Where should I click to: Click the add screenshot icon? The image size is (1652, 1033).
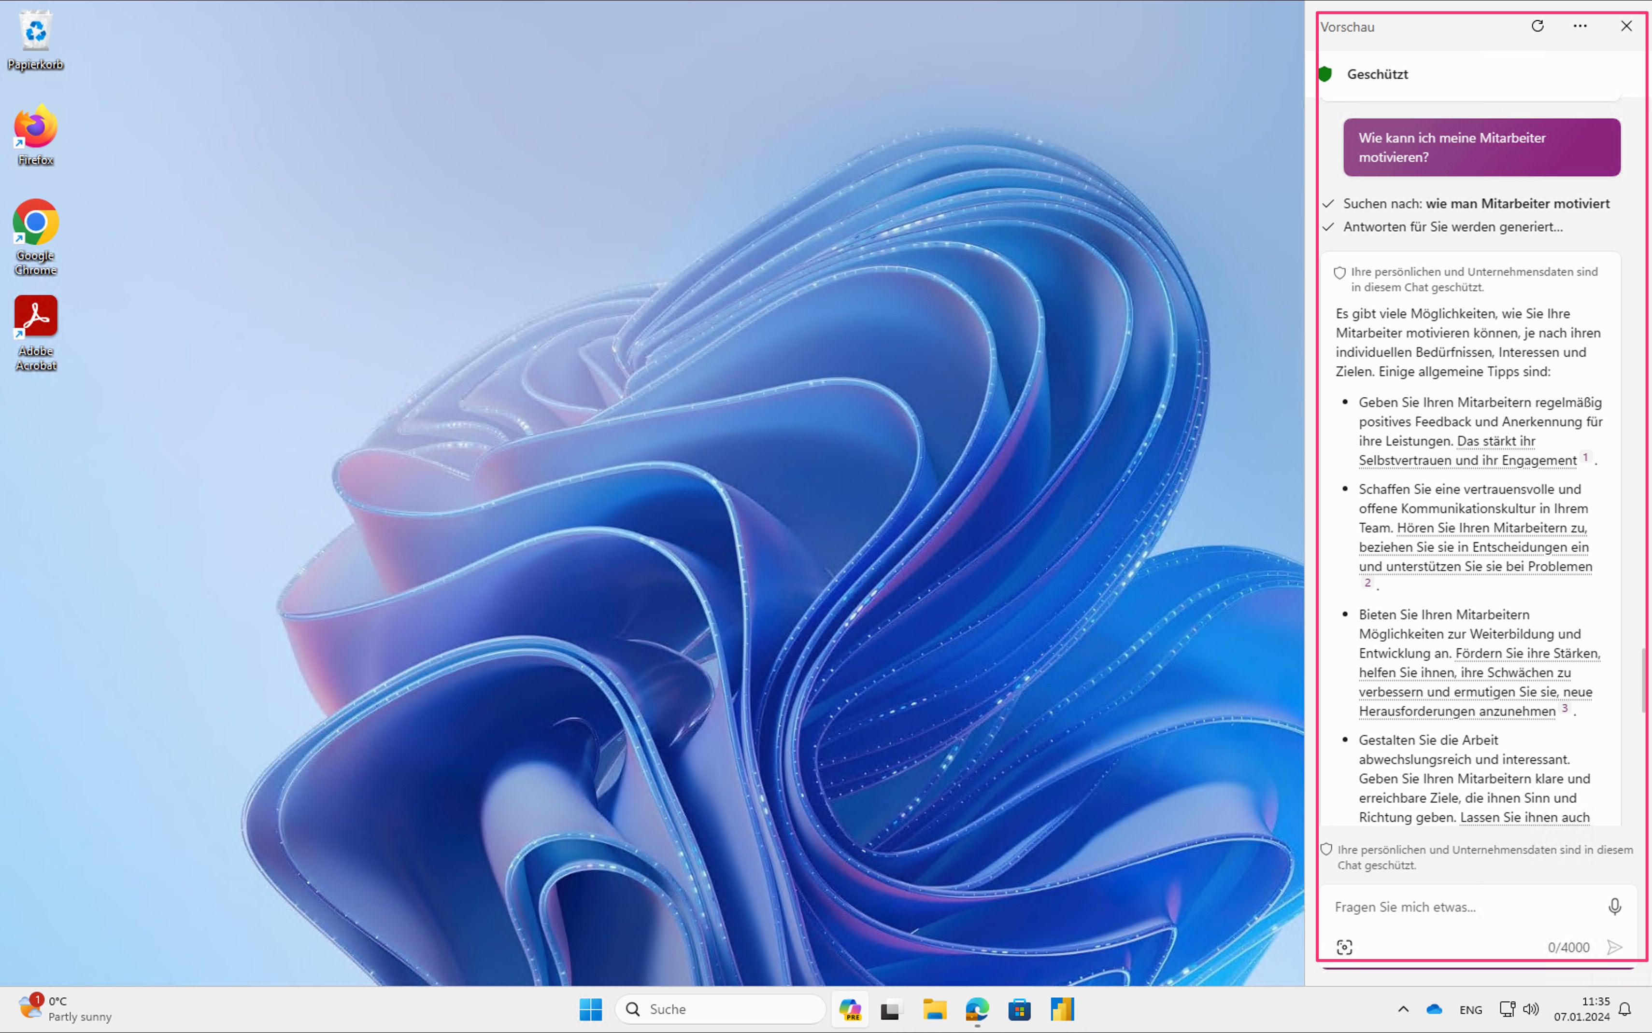click(x=1344, y=947)
